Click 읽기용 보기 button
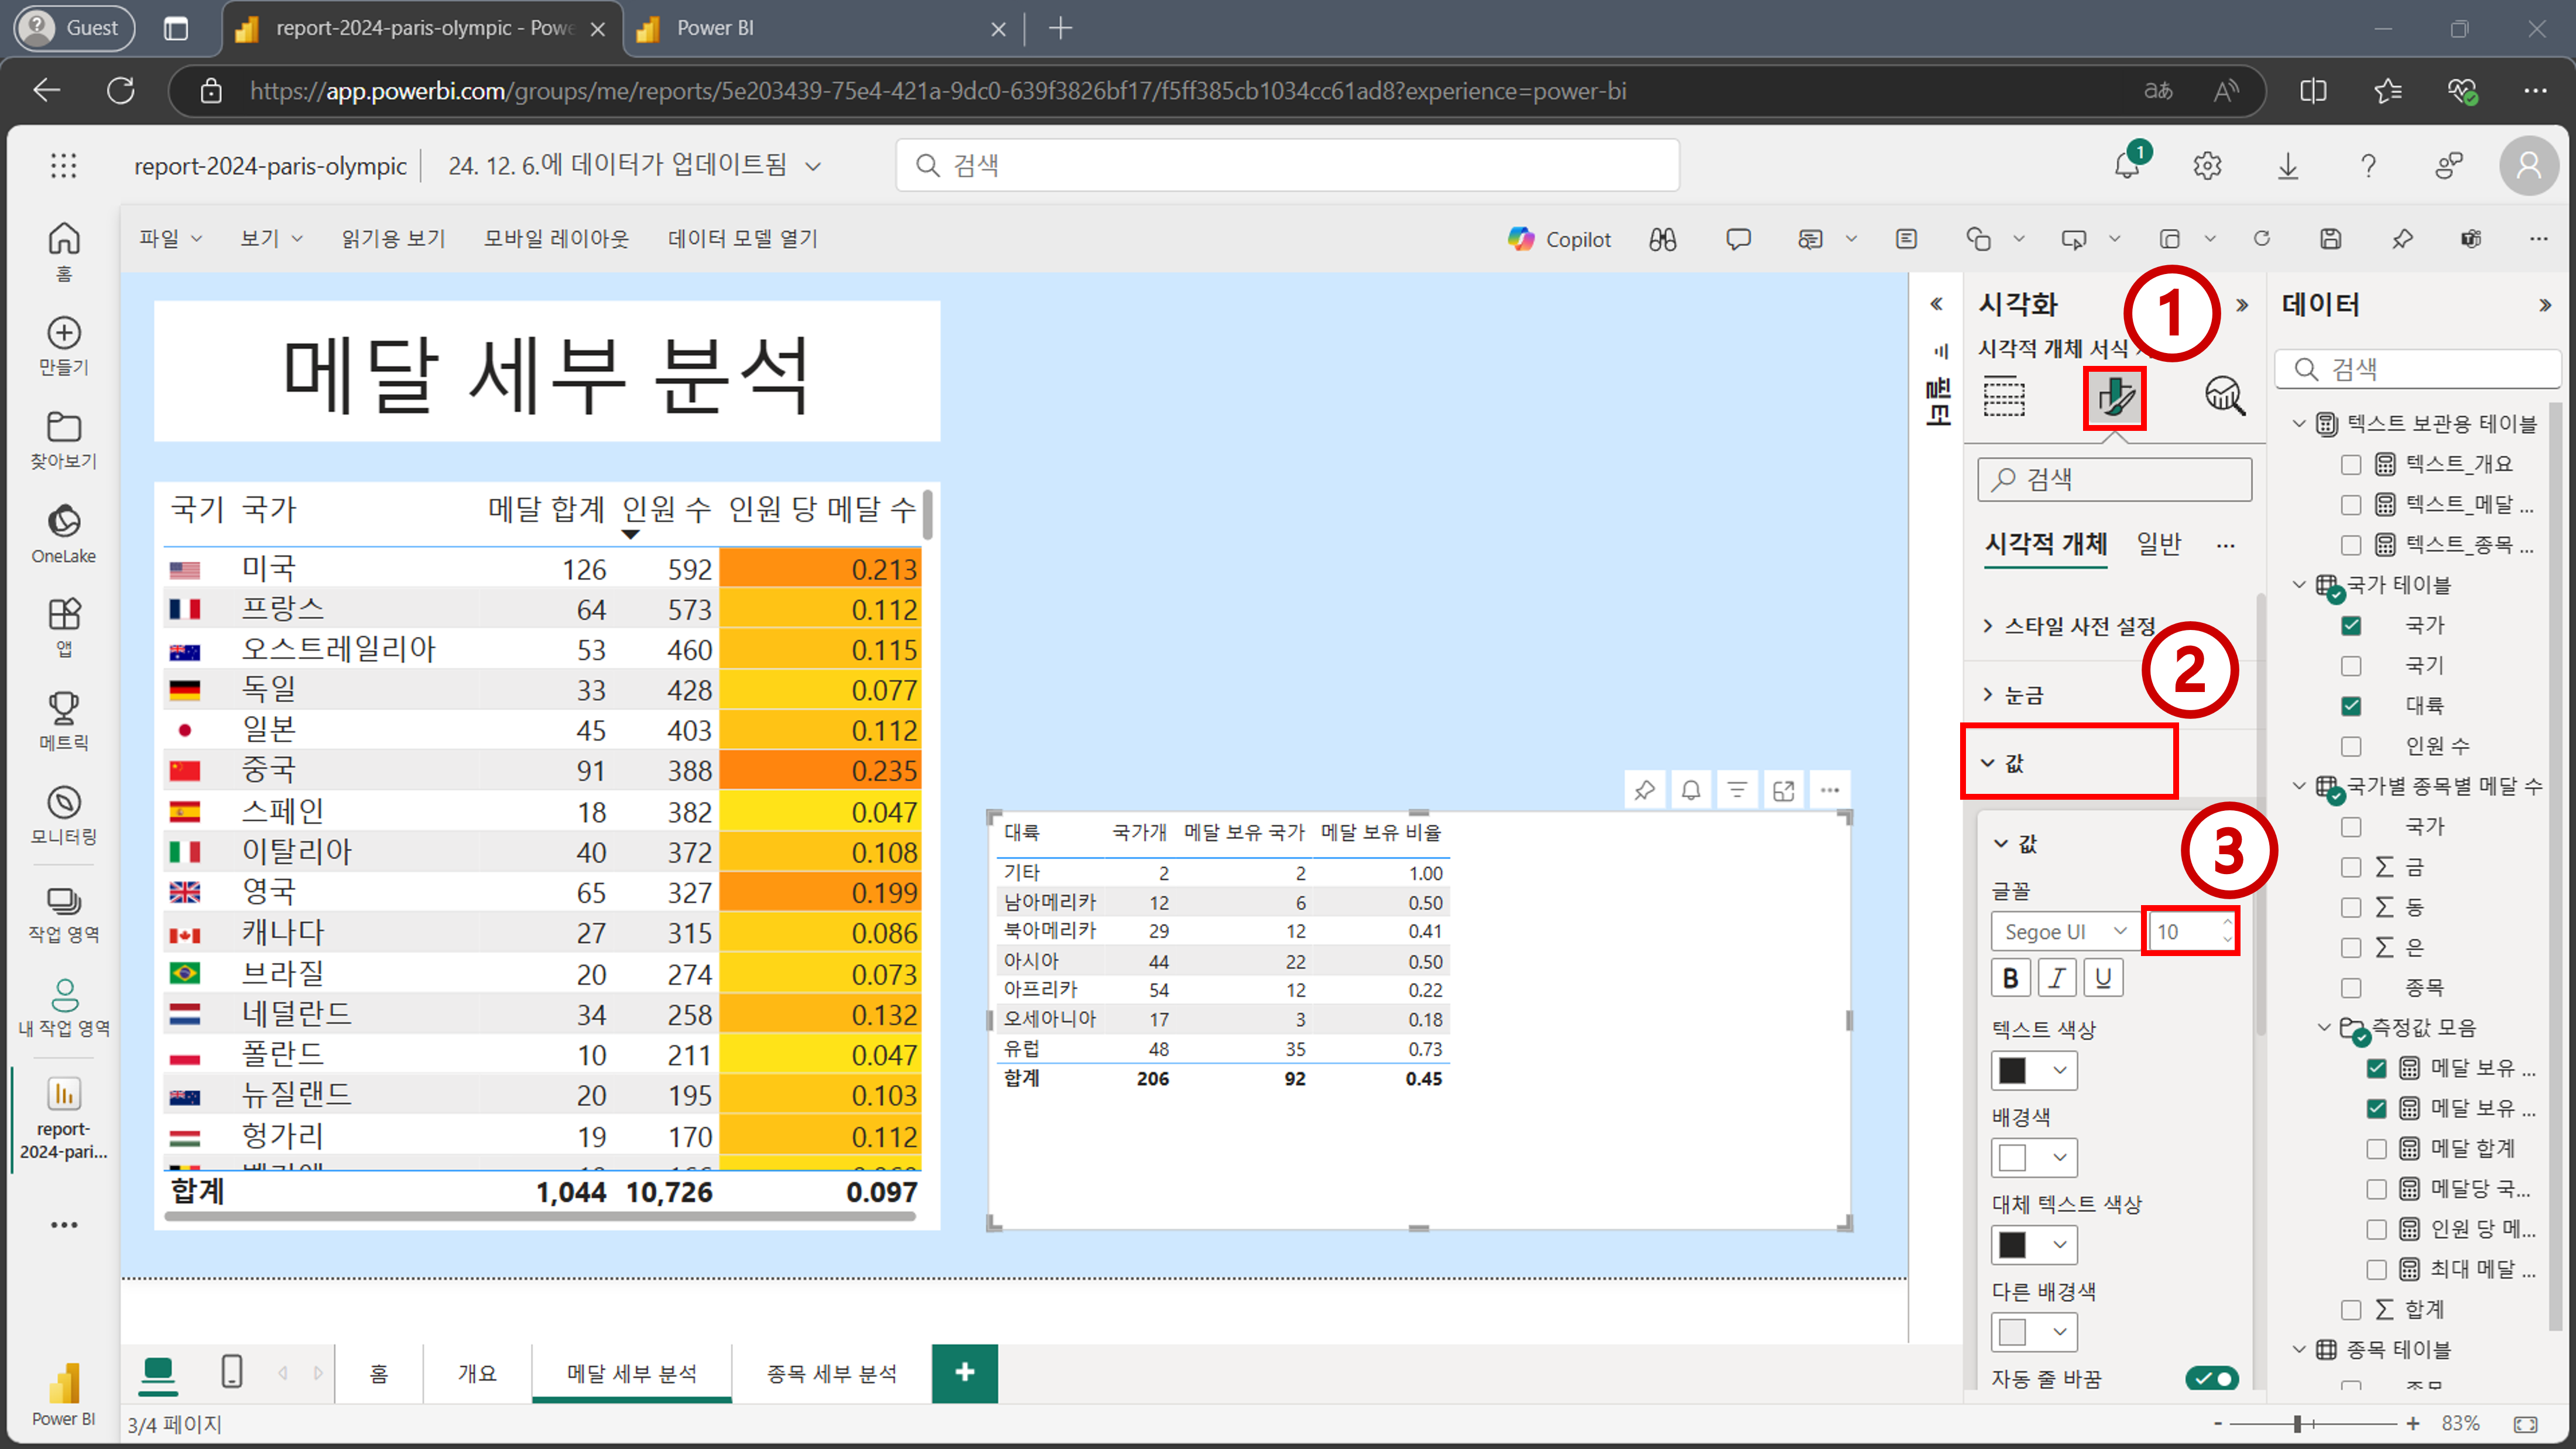This screenshot has height=1449, width=2576. [393, 239]
